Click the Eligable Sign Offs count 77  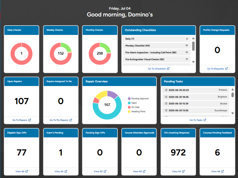click(22, 152)
